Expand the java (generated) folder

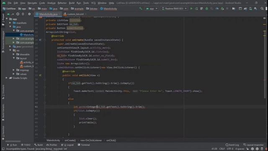10,47
